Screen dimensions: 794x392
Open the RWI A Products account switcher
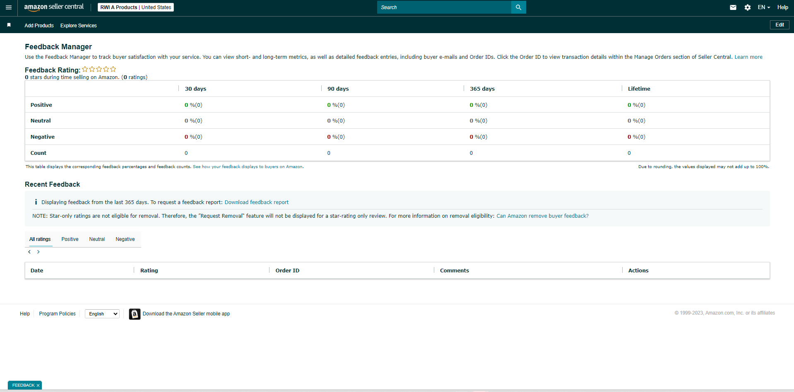[x=136, y=7]
